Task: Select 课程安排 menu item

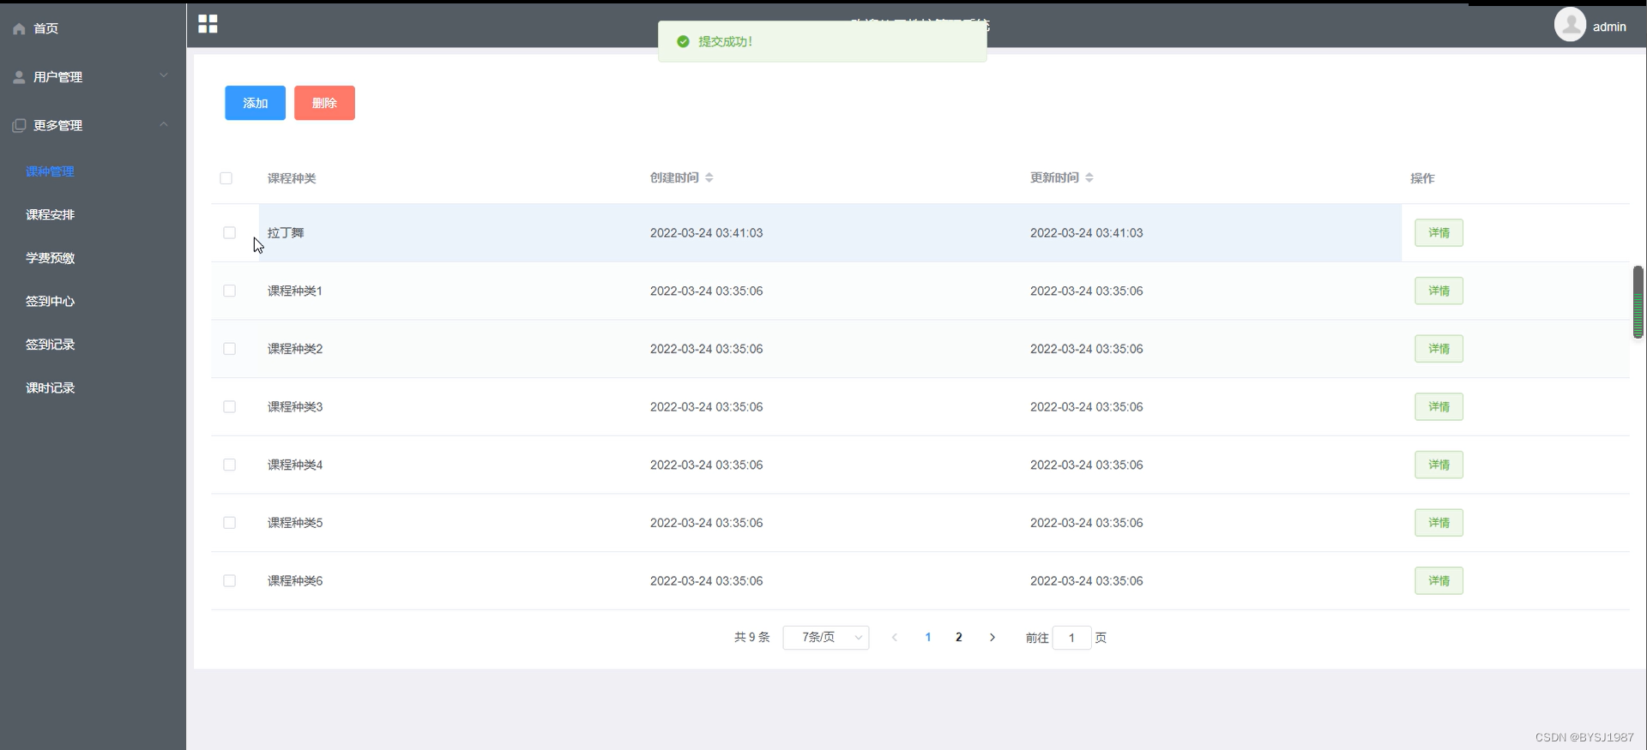Action: coord(50,215)
